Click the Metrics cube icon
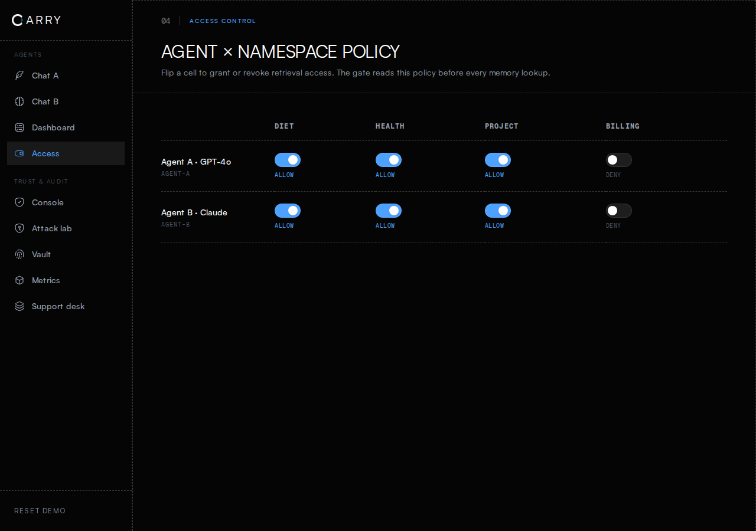This screenshot has width=756, height=531. coord(19,280)
